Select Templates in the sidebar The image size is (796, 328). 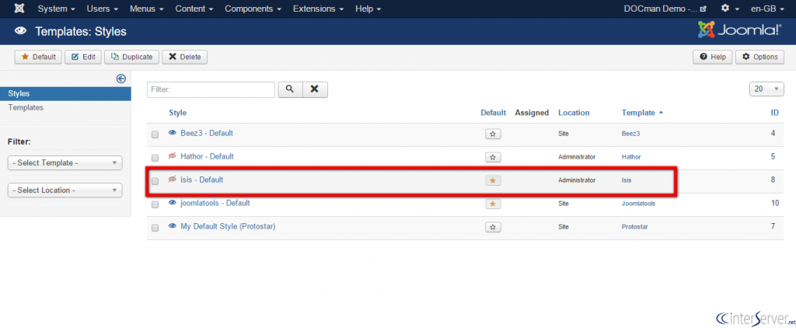(x=26, y=107)
